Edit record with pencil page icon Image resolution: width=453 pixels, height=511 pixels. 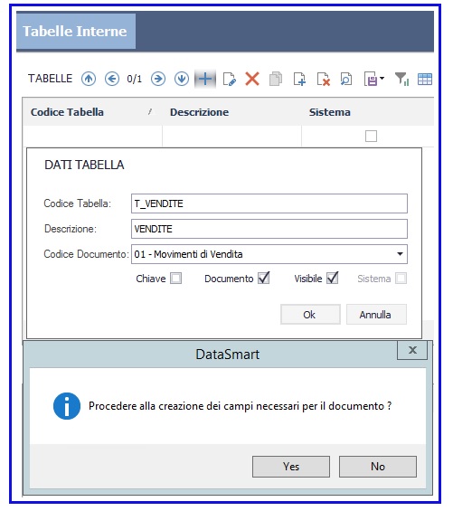point(229,80)
